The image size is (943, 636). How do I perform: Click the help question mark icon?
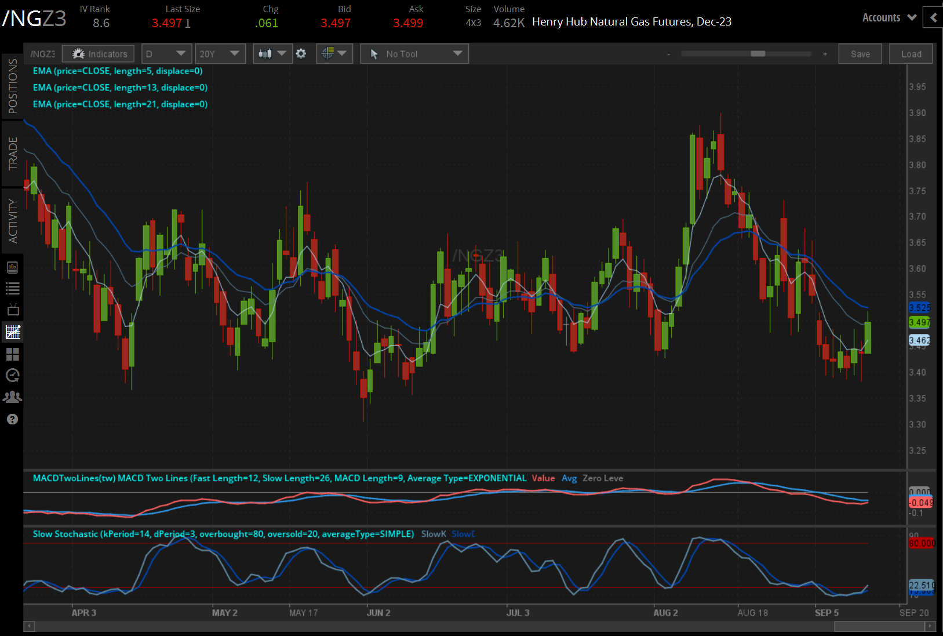(12, 419)
